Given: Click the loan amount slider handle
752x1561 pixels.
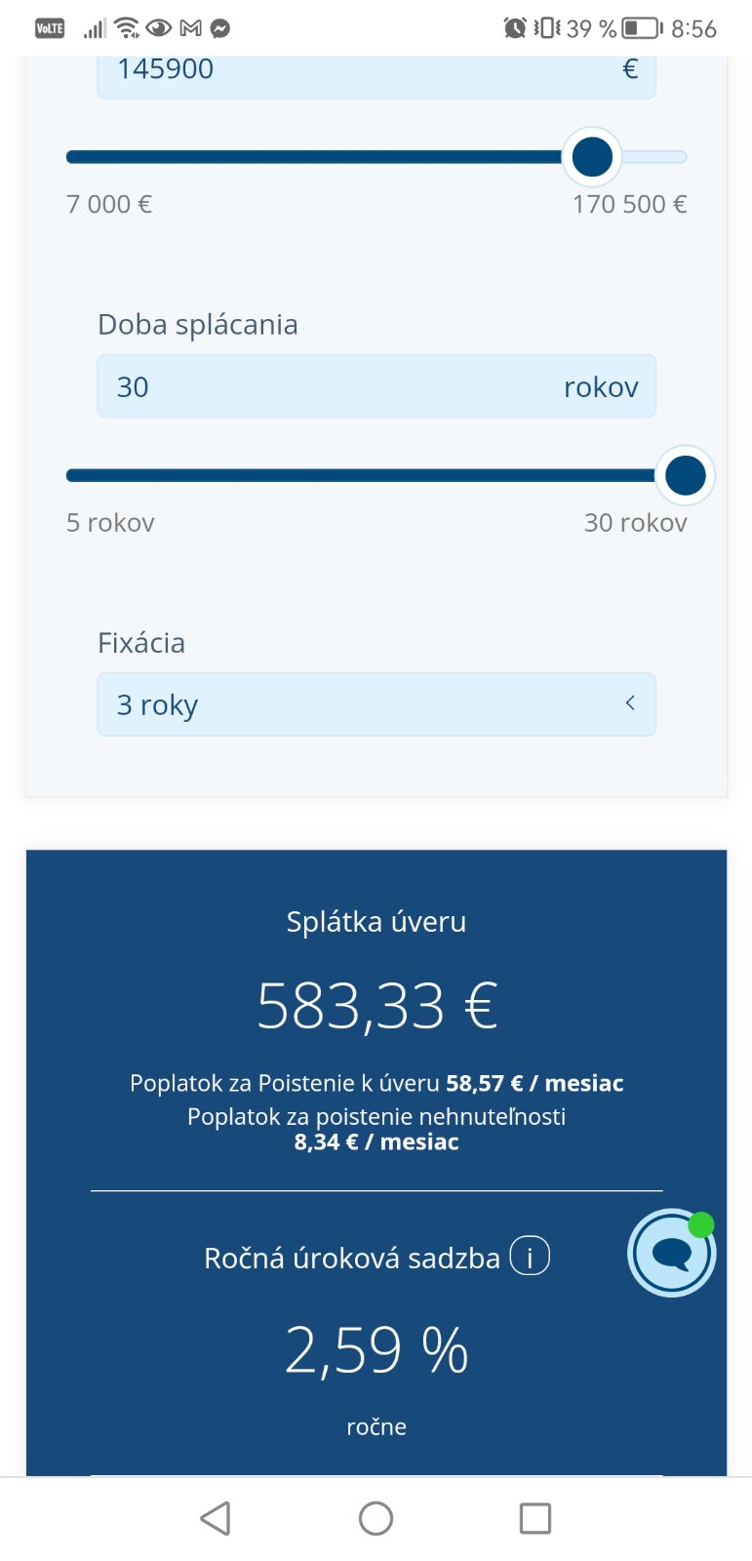Looking at the screenshot, I should point(592,157).
